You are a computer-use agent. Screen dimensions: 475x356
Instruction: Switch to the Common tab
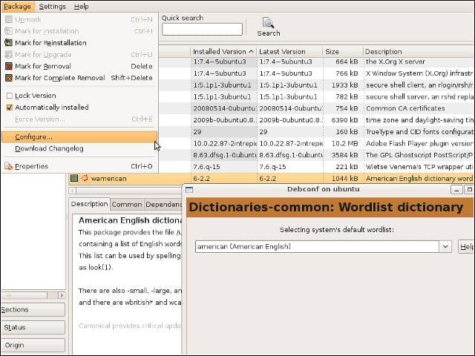[x=127, y=205]
